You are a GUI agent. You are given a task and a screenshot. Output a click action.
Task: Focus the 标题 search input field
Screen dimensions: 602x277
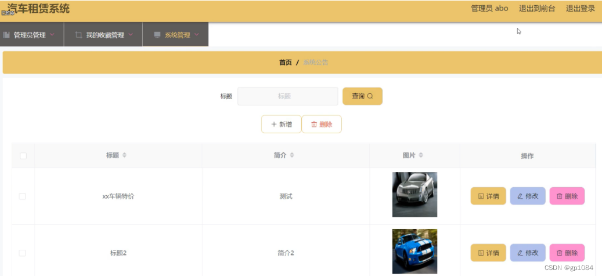[x=287, y=96]
